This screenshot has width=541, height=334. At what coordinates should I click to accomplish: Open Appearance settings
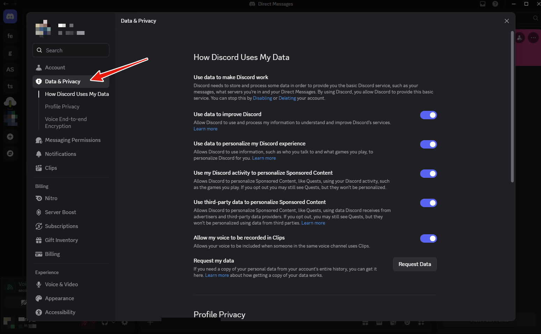point(71,298)
